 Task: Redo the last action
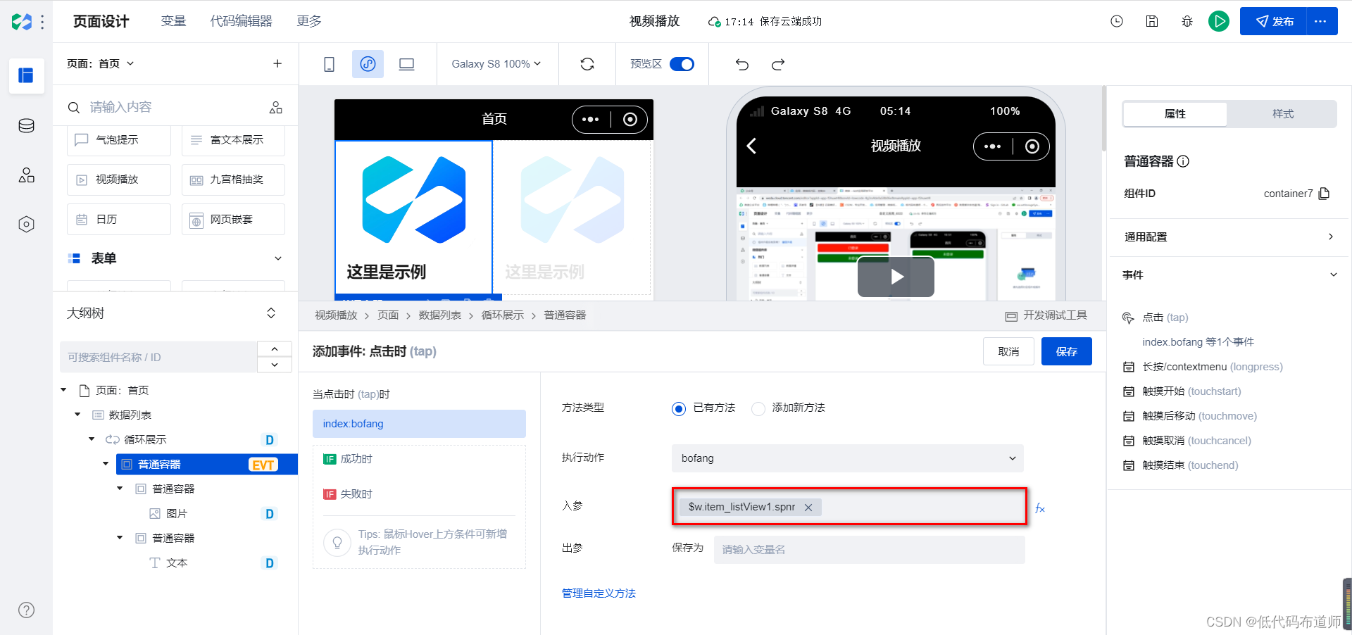coord(778,64)
